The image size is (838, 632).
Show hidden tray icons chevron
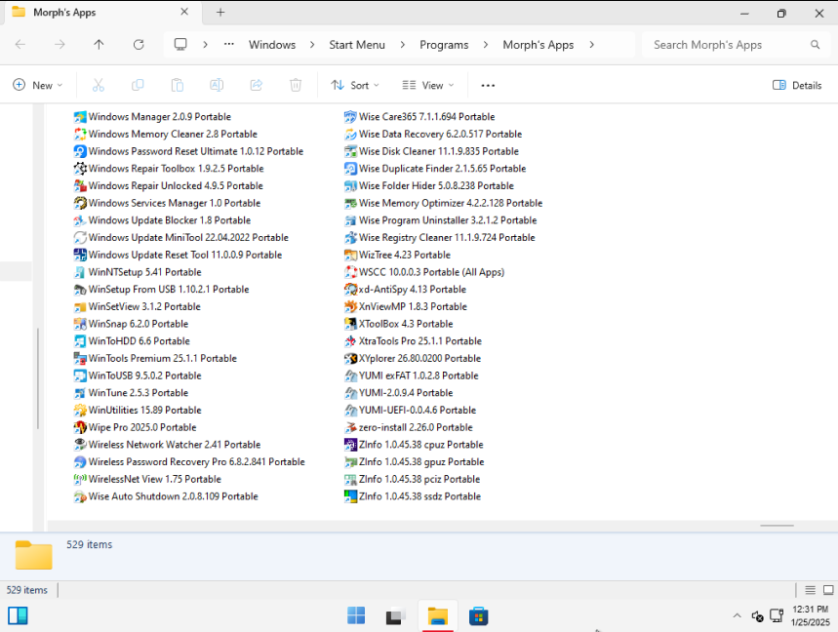point(737,616)
